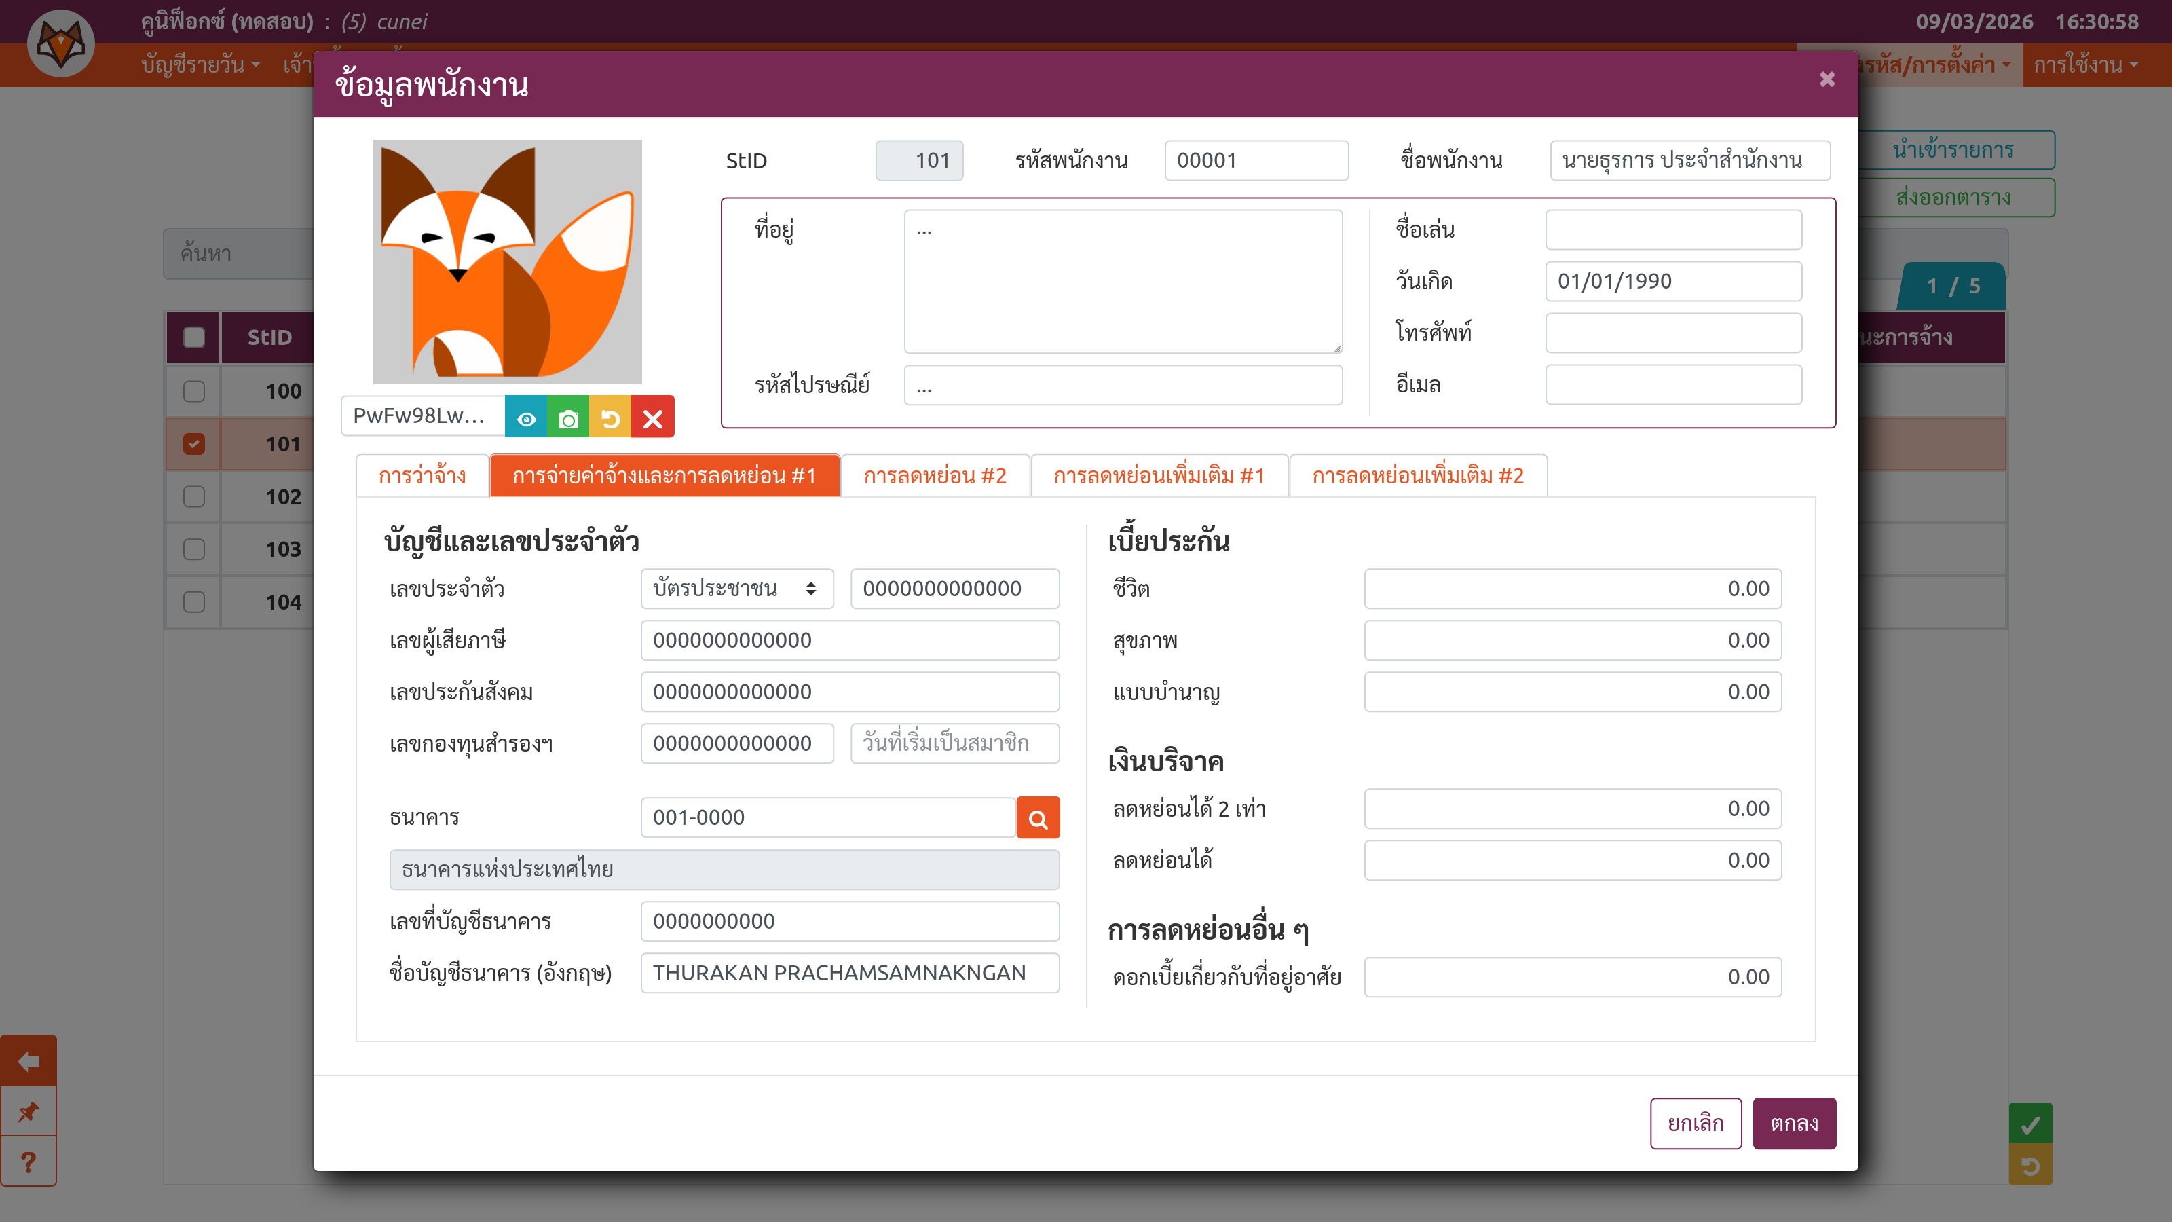Click the back arrow sidebar icon
Image resolution: width=2172 pixels, height=1222 pixels.
tap(29, 1061)
